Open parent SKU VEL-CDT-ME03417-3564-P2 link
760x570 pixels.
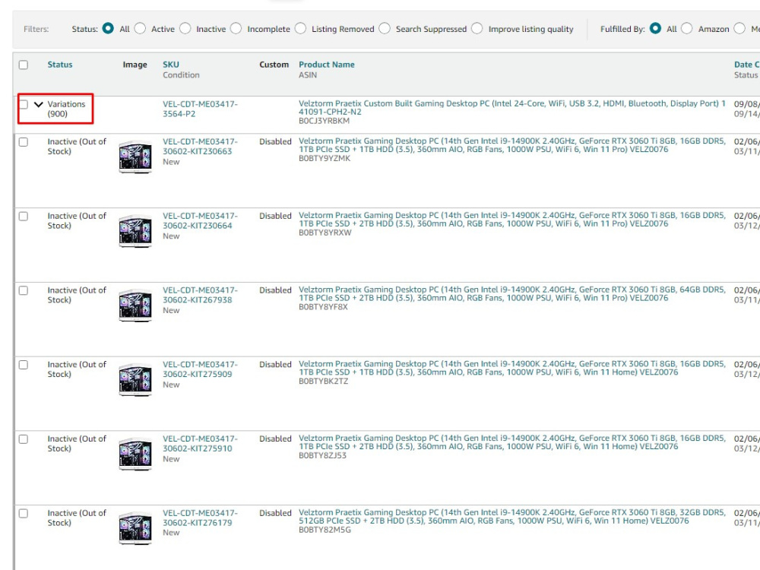click(x=200, y=109)
